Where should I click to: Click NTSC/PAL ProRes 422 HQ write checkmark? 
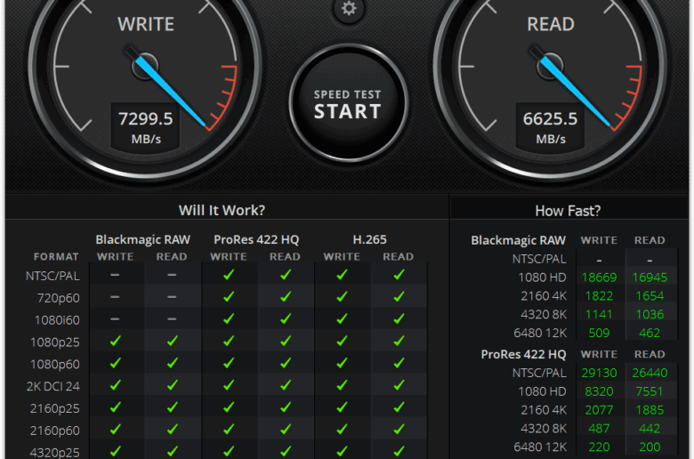tap(229, 275)
